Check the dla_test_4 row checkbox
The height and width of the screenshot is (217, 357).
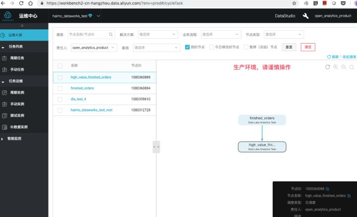60,100
